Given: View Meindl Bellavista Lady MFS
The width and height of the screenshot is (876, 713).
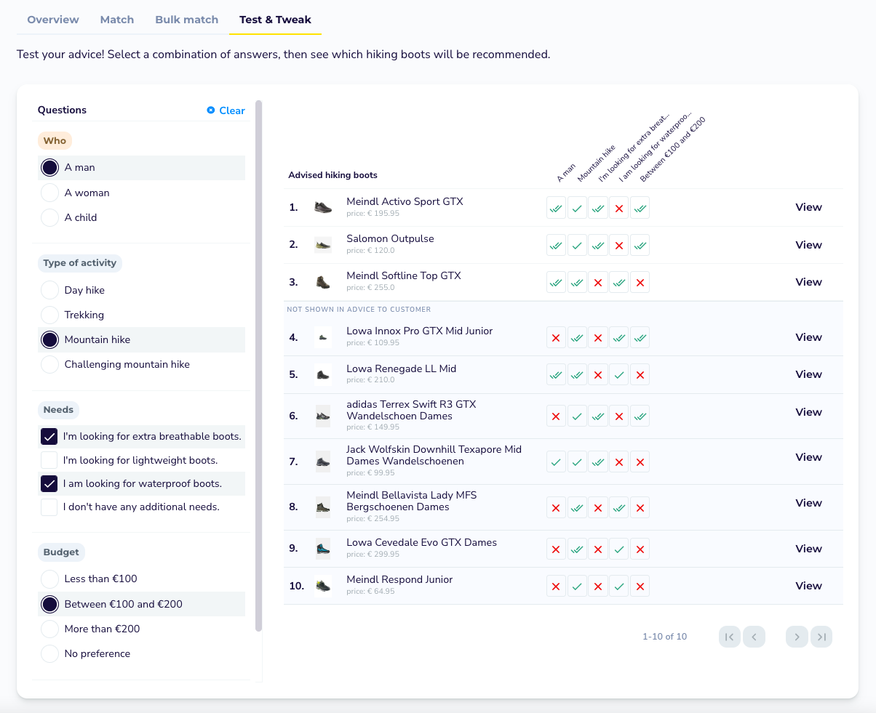Looking at the screenshot, I should click(808, 503).
